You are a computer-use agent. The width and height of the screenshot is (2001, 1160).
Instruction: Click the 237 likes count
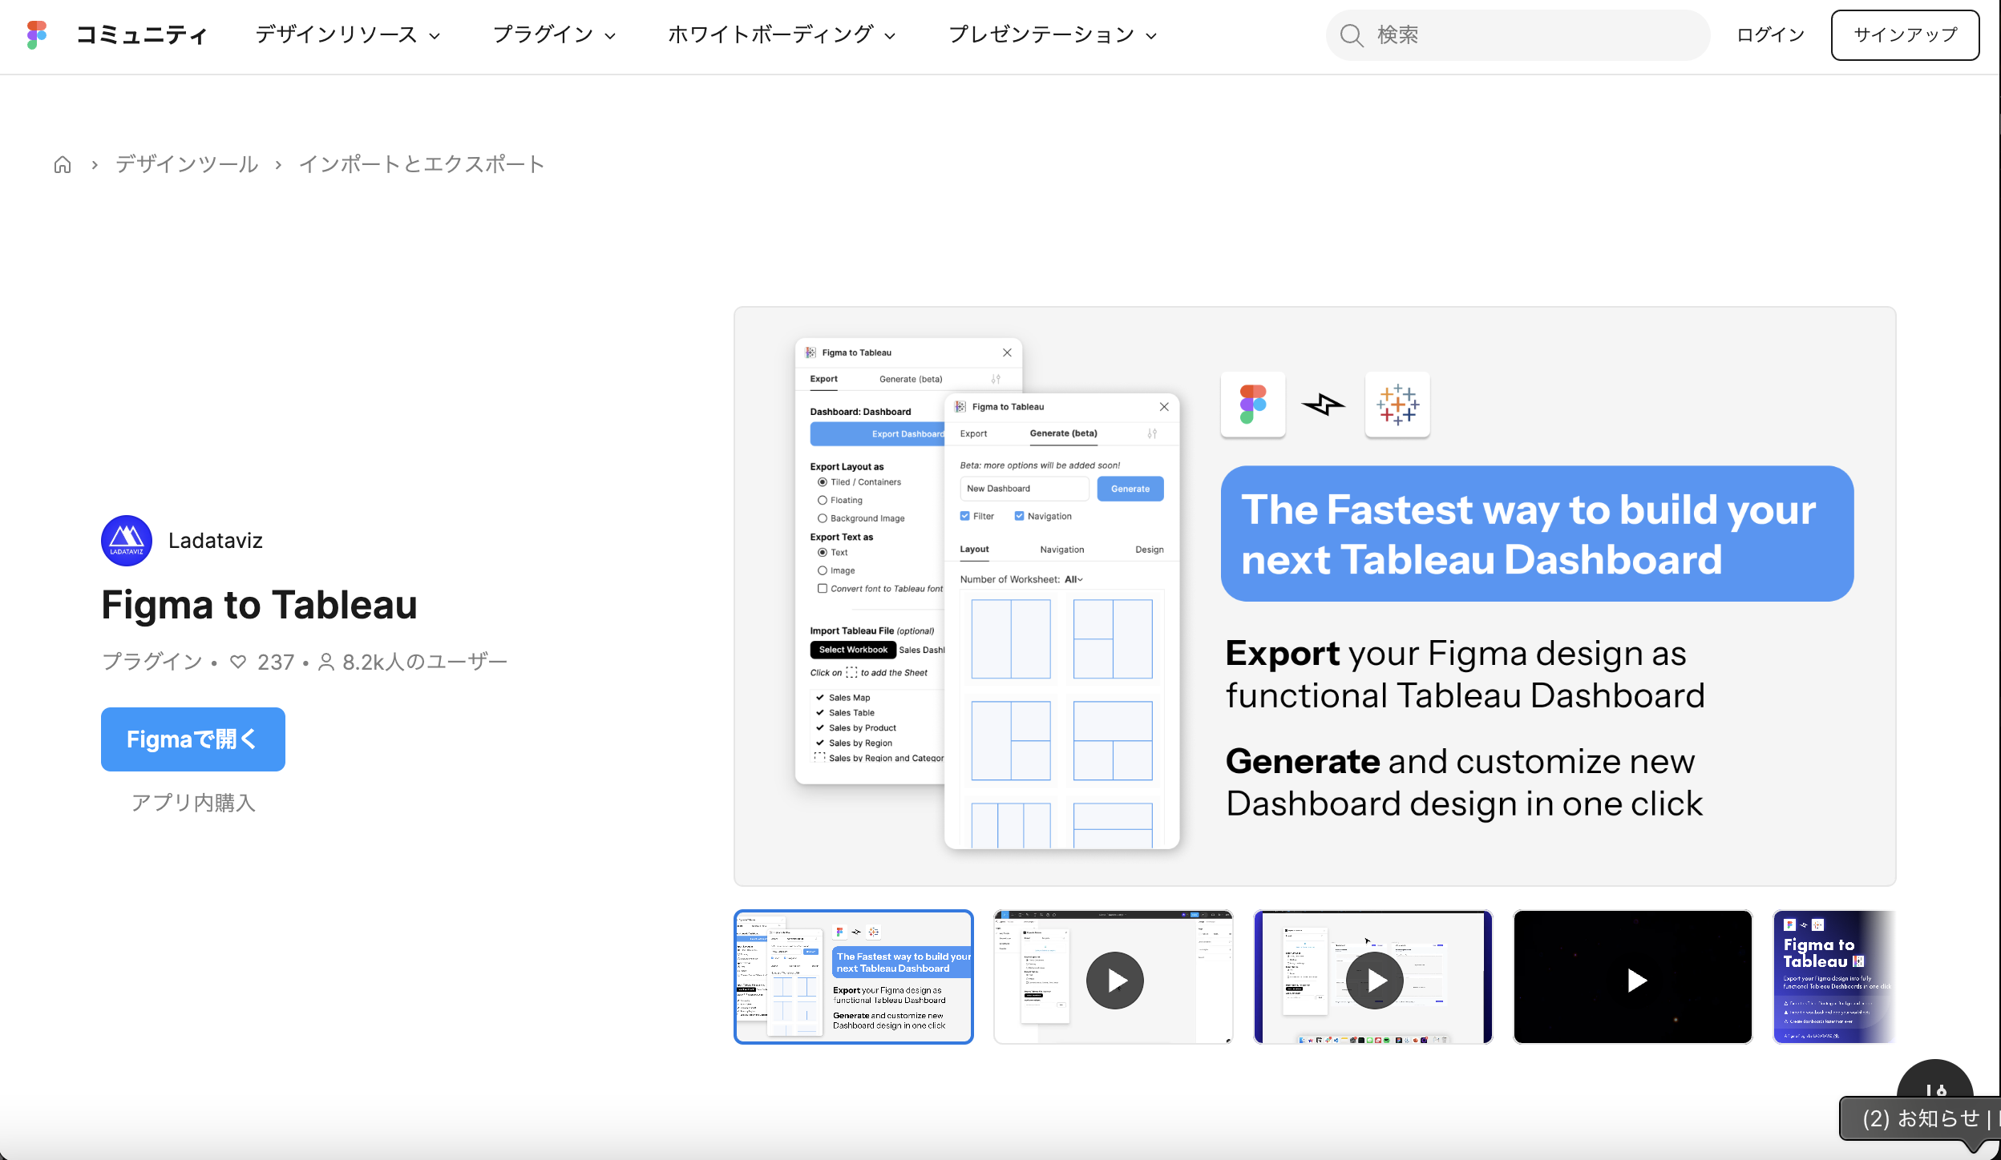click(x=276, y=663)
